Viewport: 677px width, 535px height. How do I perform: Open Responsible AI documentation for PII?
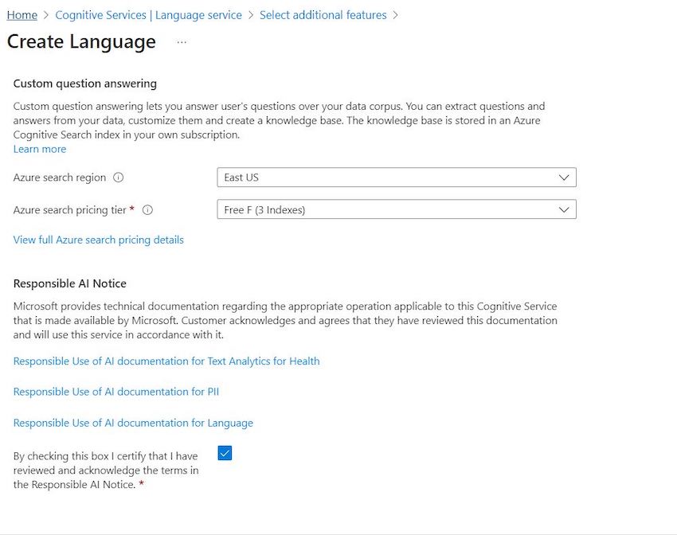116,392
